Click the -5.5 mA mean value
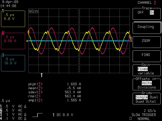Image resolution: width=162 pixels, height=121 pixels. coord(74,88)
